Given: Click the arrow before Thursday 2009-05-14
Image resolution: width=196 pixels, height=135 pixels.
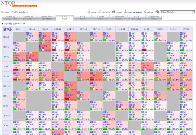Looking at the screenshot, I should coord(2,23).
